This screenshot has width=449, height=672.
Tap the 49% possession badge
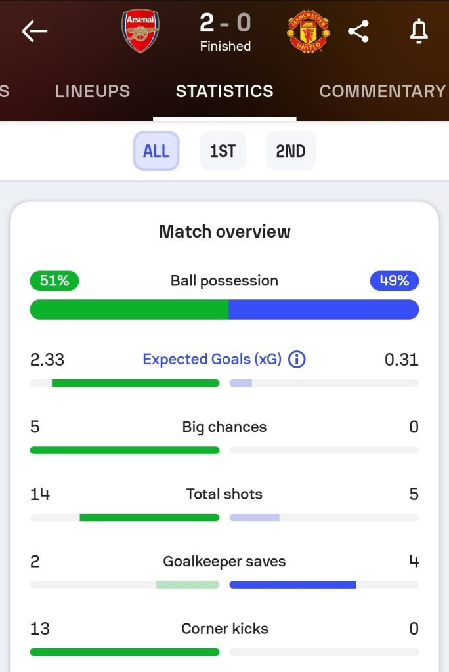(395, 281)
